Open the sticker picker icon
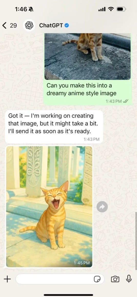 97,279
